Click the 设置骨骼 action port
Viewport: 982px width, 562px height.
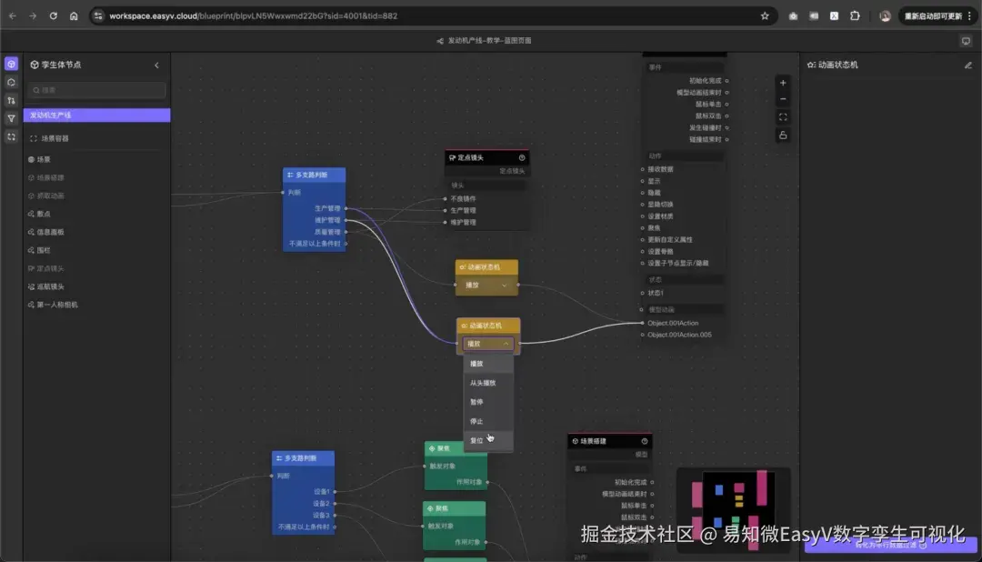coord(660,251)
